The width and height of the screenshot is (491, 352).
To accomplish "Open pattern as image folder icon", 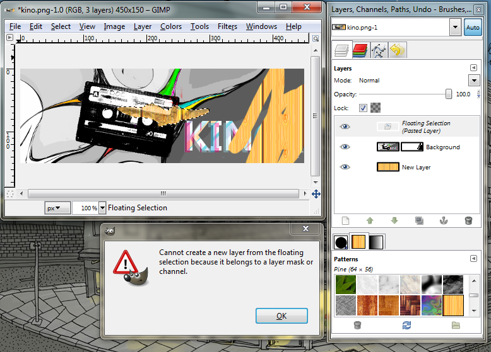I will [x=456, y=325].
